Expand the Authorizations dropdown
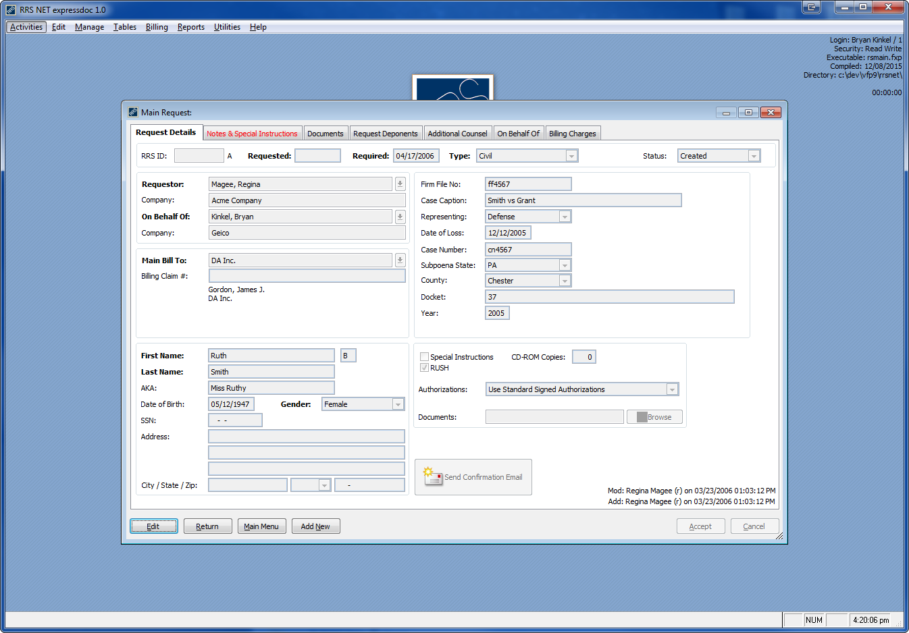The width and height of the screenshot is (909, 633). (672, 389)
